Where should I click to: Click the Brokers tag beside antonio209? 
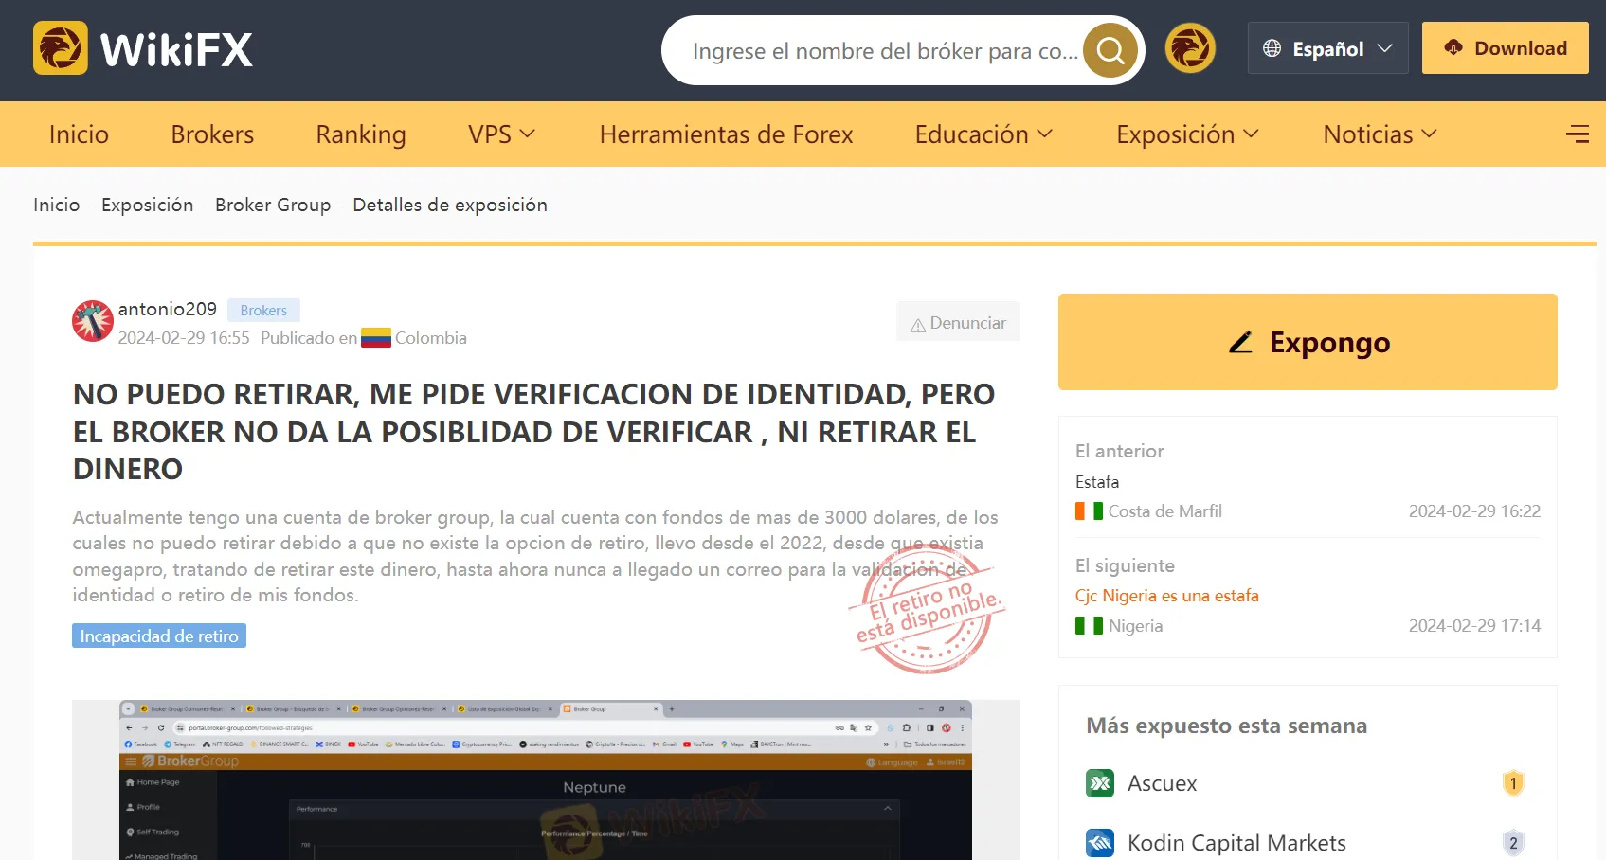click(x=263, y=310)
